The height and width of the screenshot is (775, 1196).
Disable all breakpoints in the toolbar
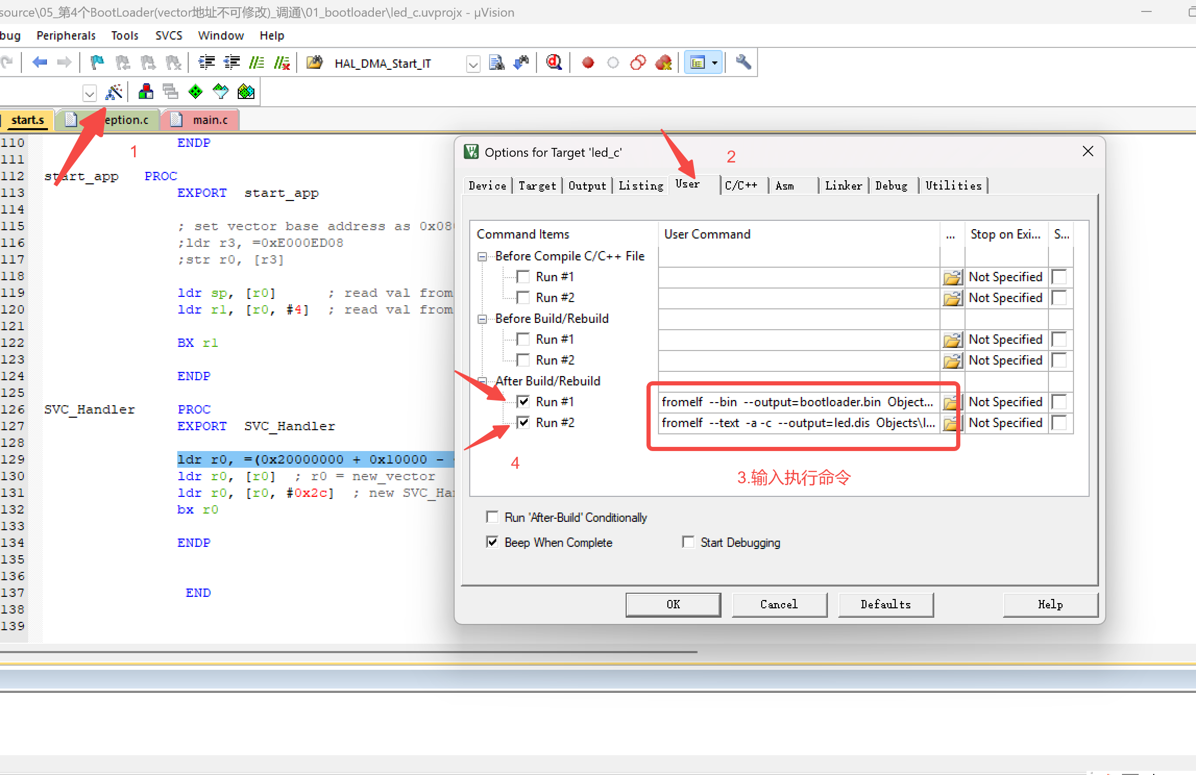[x=638, y=63]
